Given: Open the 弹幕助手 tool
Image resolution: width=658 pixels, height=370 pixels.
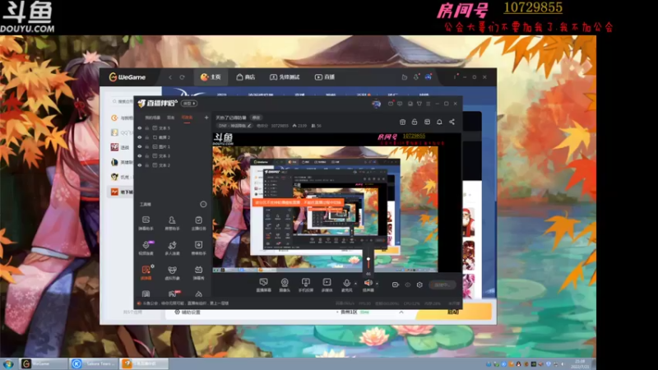Looking at the screenshot, I should click(146, 223).
